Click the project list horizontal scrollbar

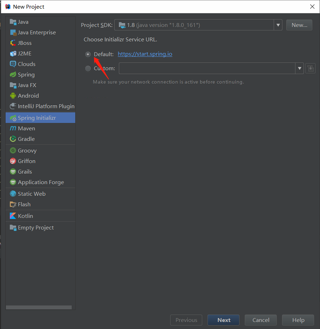(39, 307)
